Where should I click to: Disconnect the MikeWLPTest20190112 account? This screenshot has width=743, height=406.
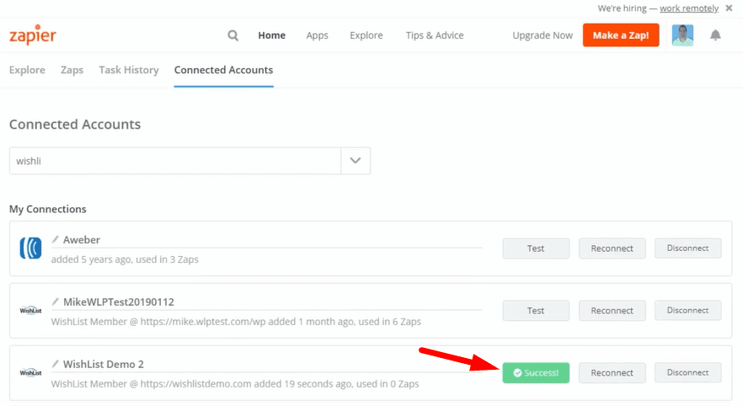[688, 310]
